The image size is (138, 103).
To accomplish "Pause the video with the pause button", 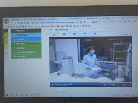I will click(x=52, y=85).
